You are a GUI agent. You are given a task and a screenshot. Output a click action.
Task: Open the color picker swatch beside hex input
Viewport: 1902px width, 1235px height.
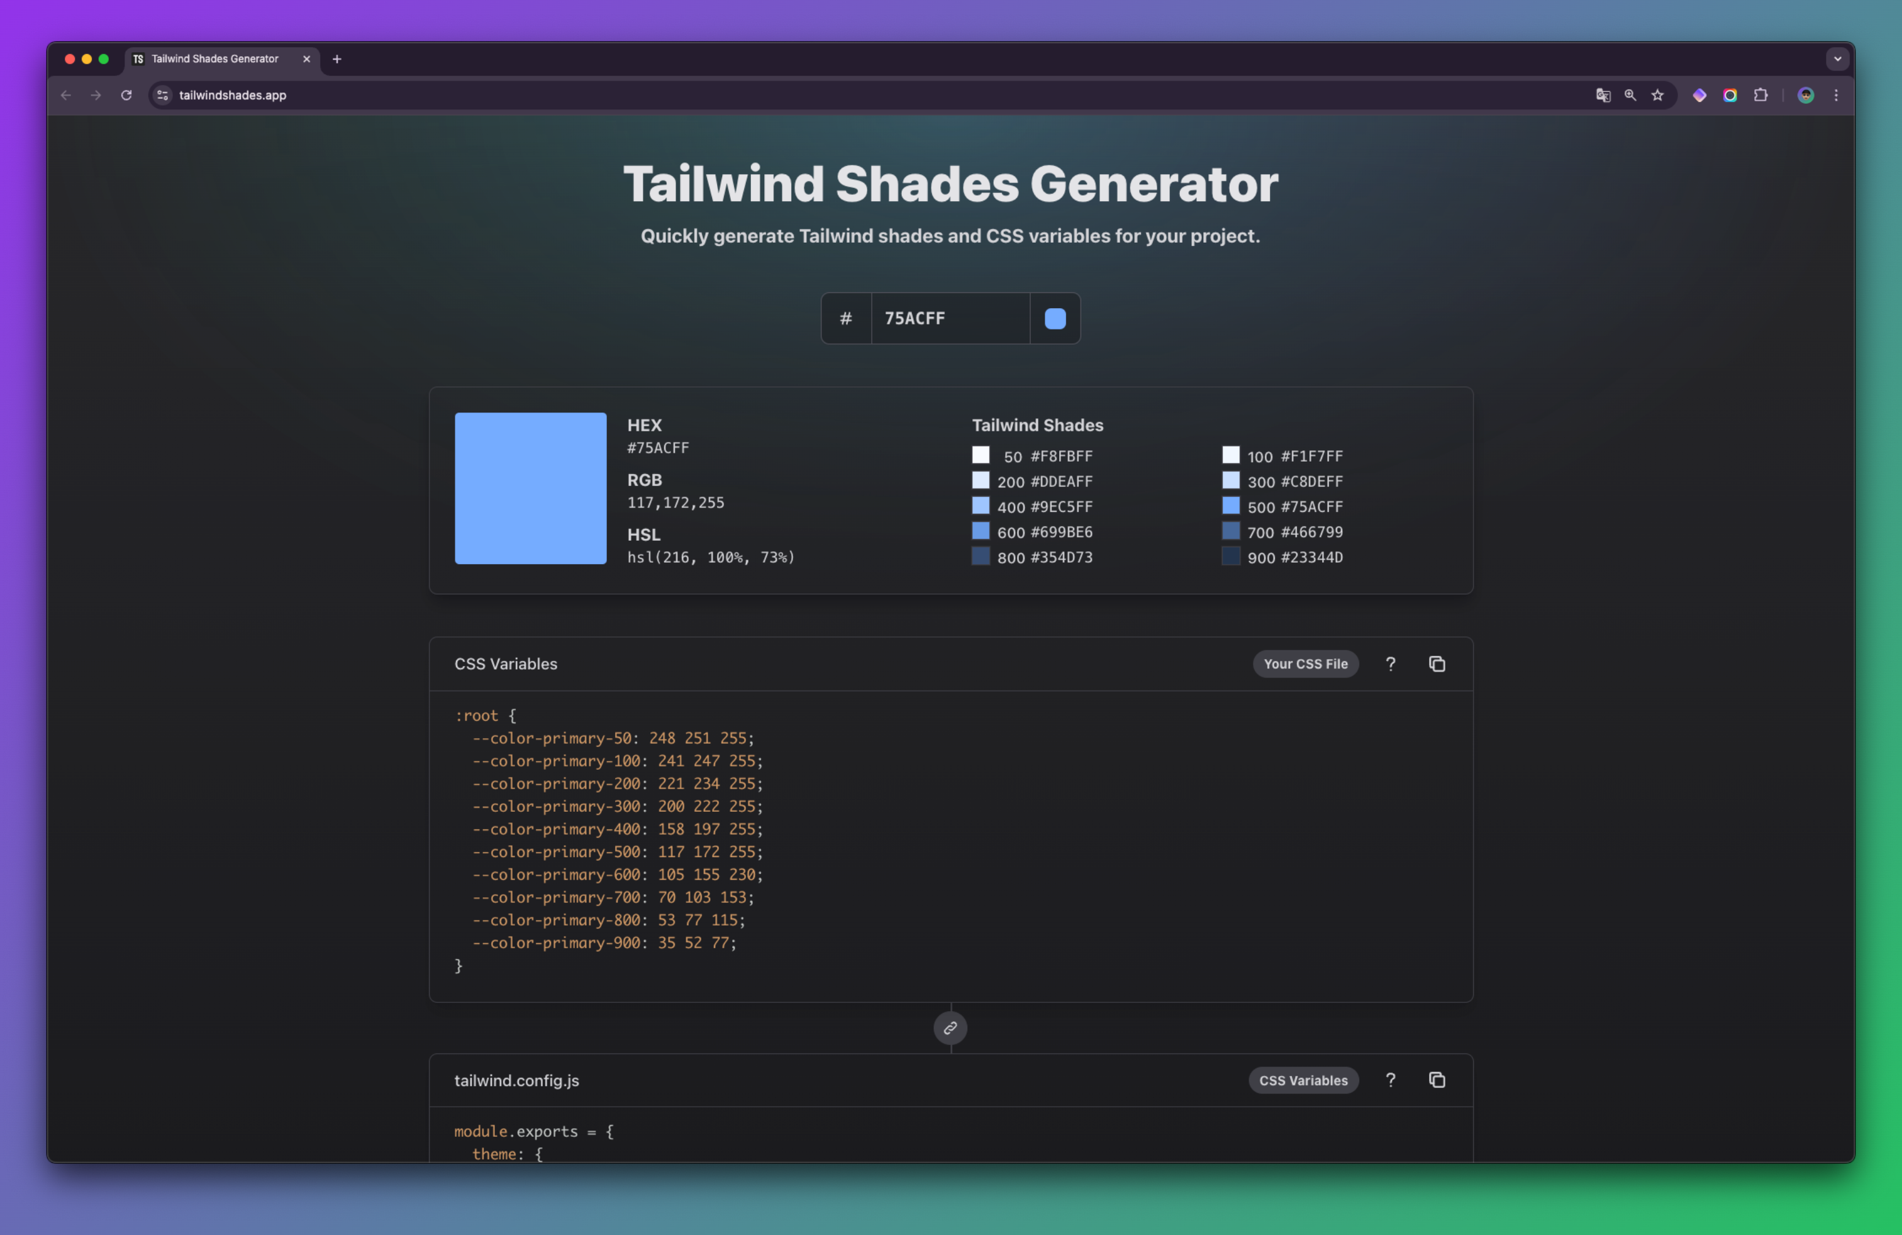(1055, 319)
